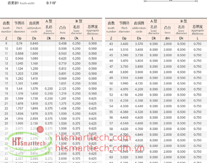207x163 pixels.
Task: Click addendum circle value 3.730
Action: click(139, 55)
